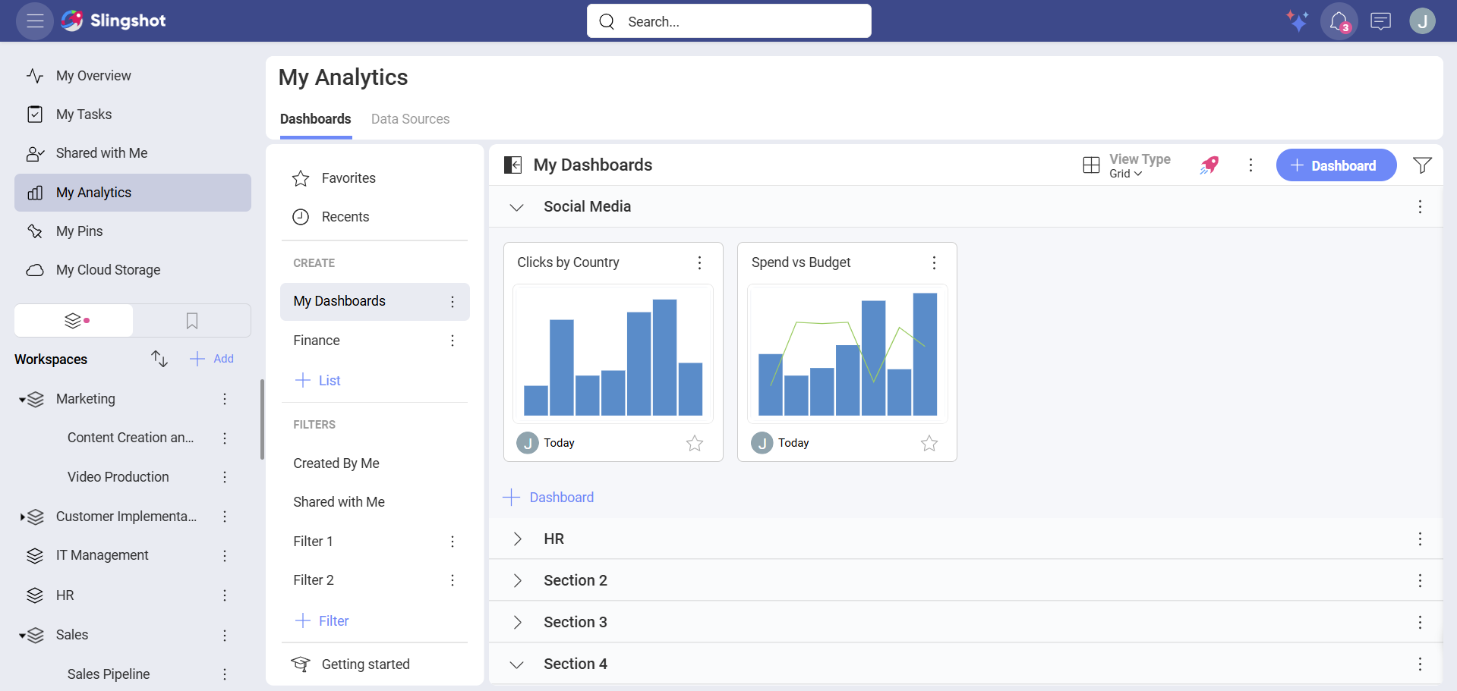
Task: Open Recents list
Action: pos(375,217)
